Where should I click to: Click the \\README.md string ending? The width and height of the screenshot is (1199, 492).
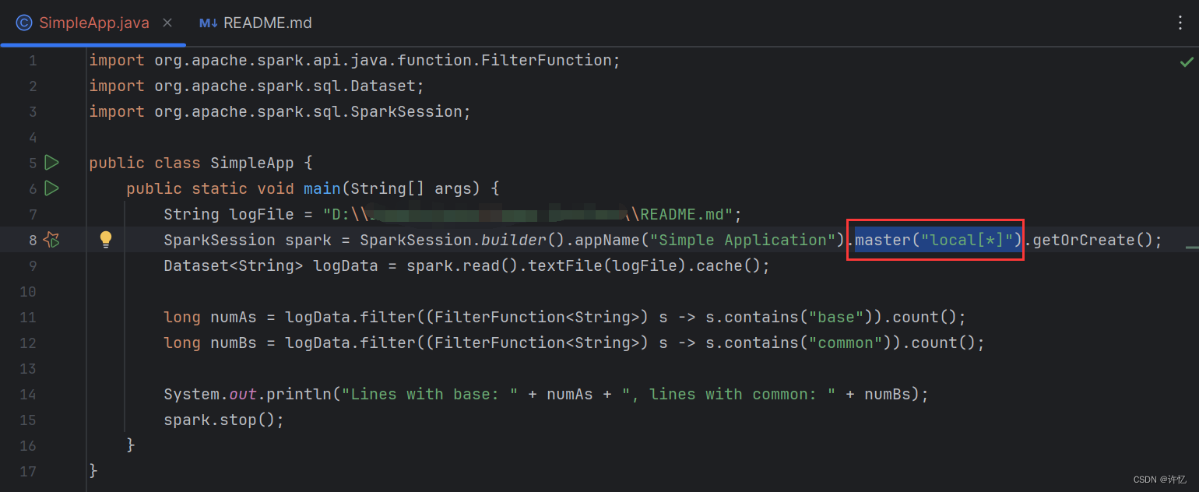tap(681, 214)
